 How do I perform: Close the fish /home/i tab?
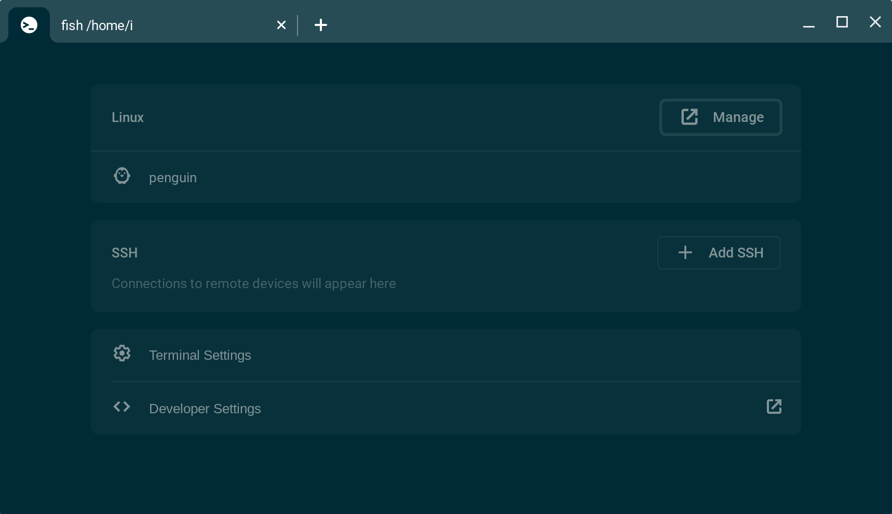pyautogui.click(x=281, y=24)
